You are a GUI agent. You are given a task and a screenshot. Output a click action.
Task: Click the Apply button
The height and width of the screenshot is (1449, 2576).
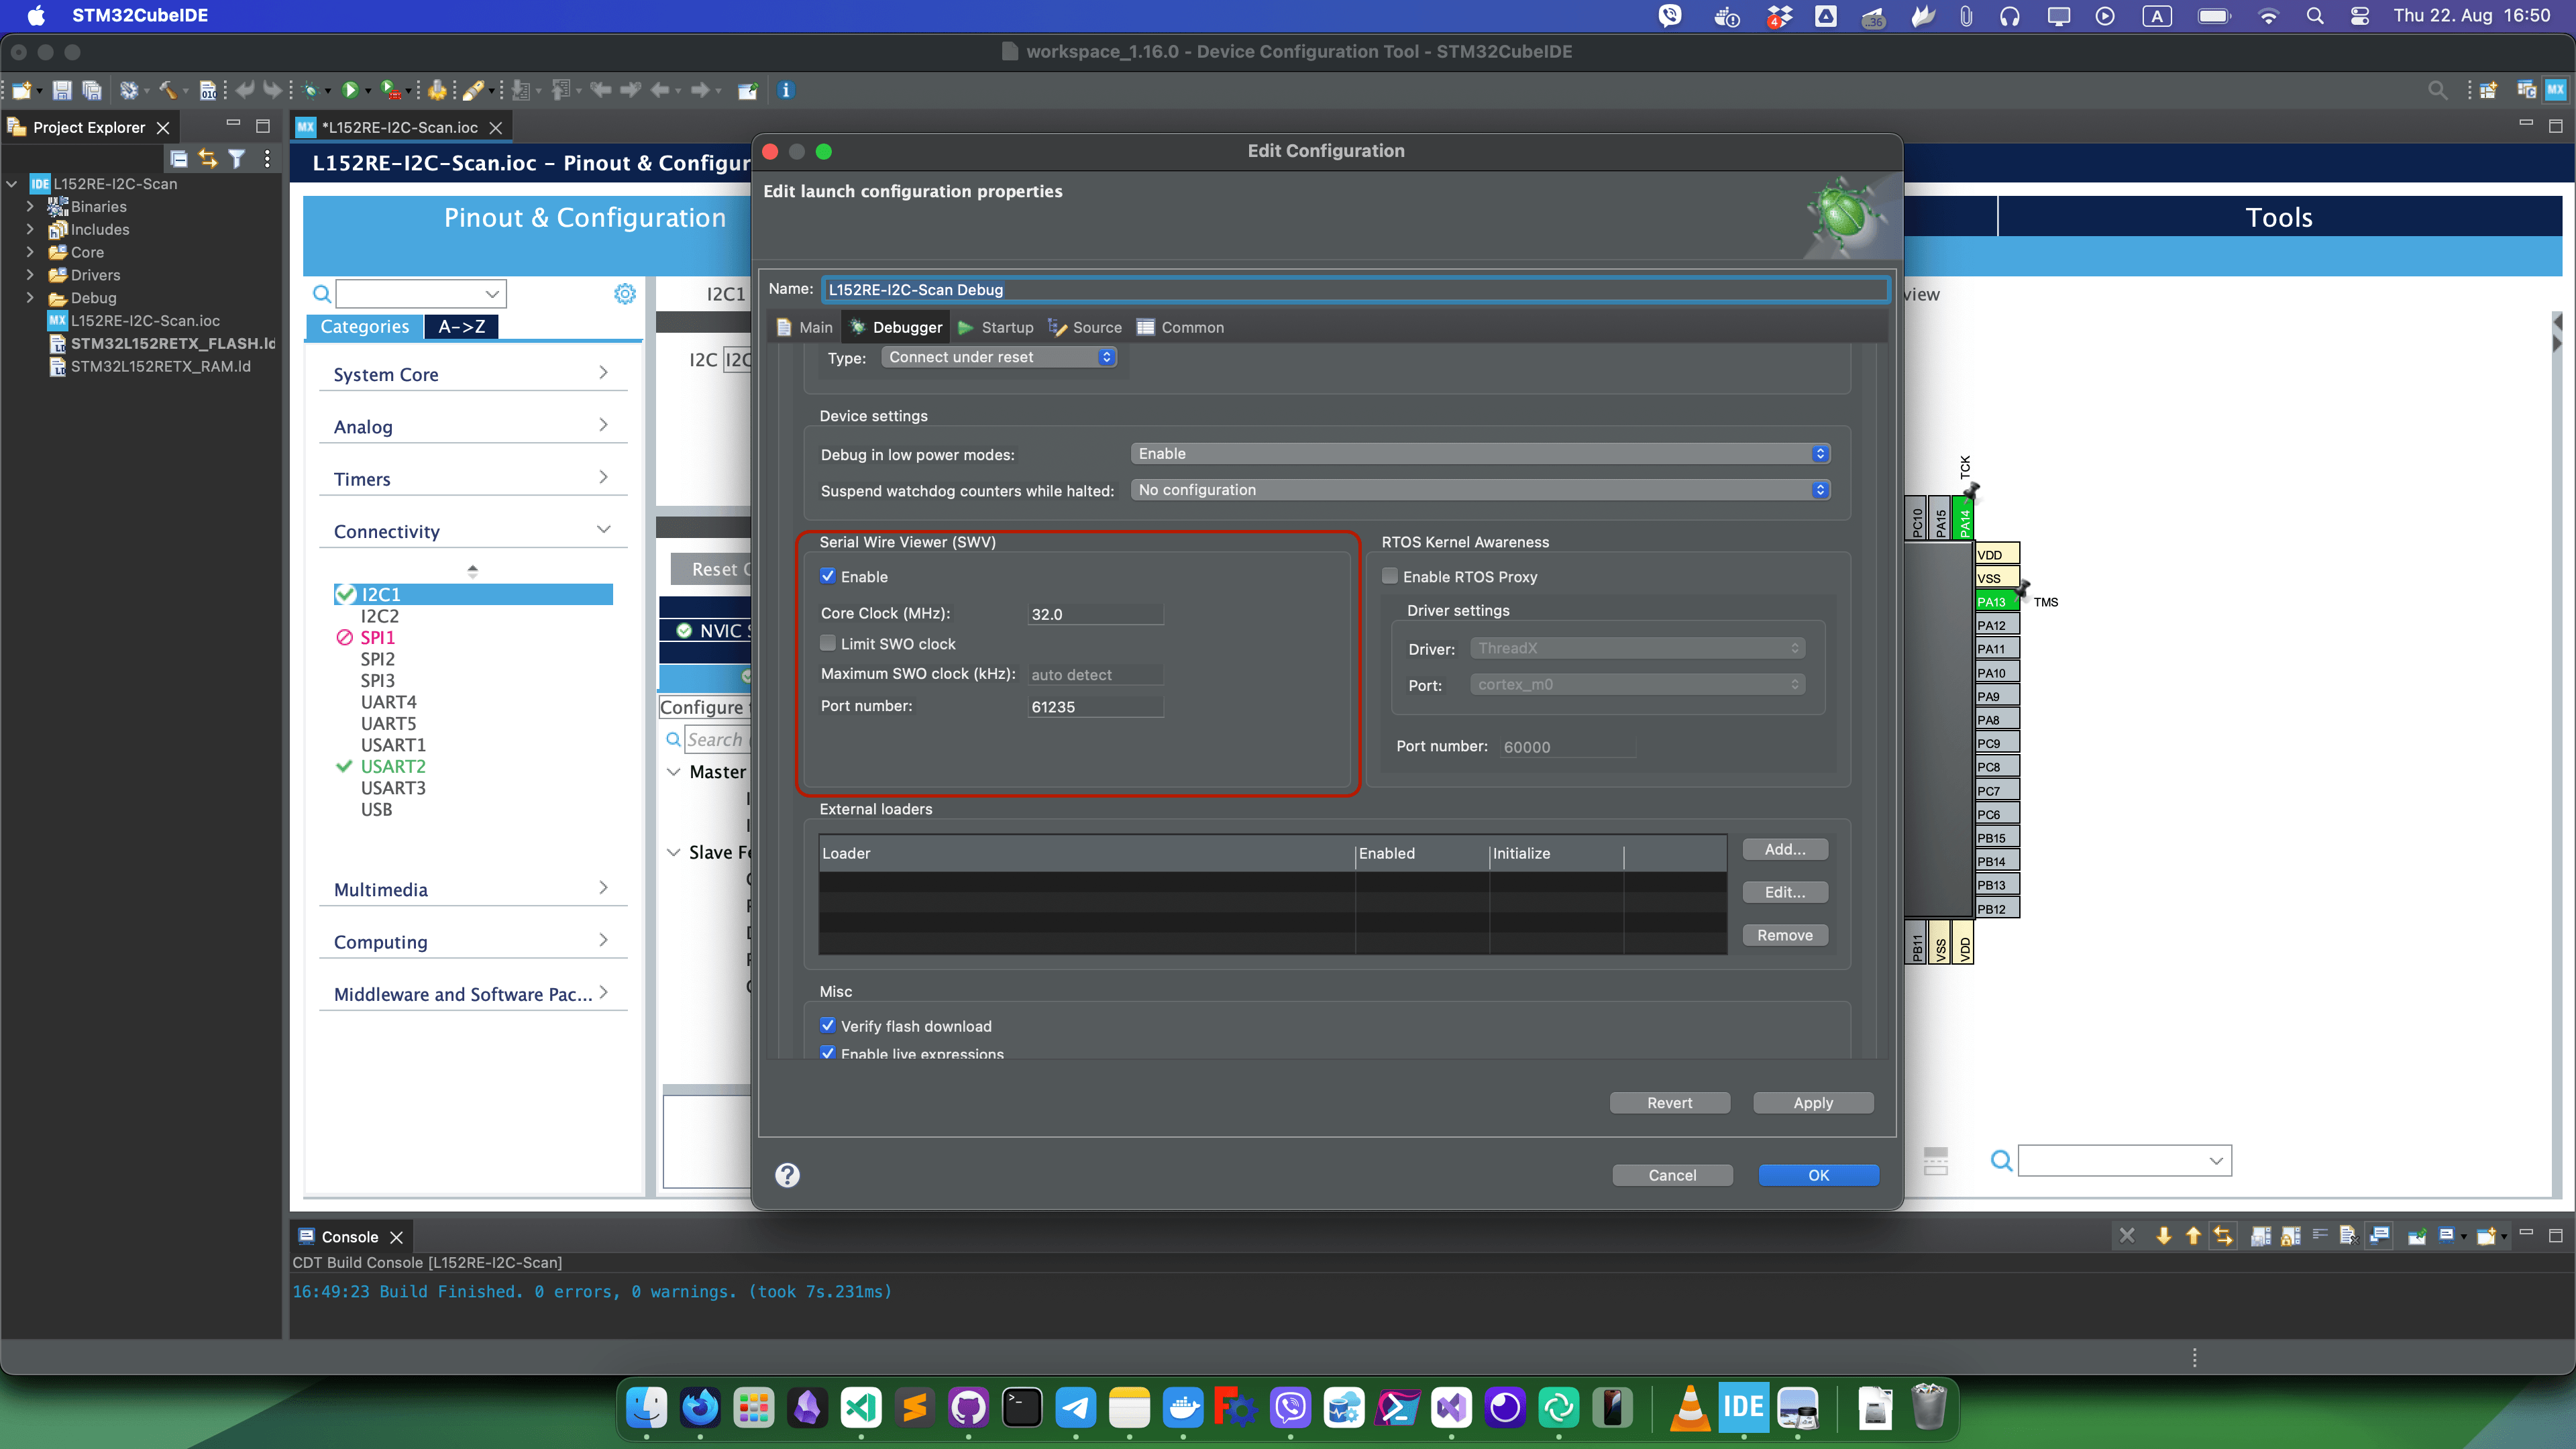click(1813, 1102)
